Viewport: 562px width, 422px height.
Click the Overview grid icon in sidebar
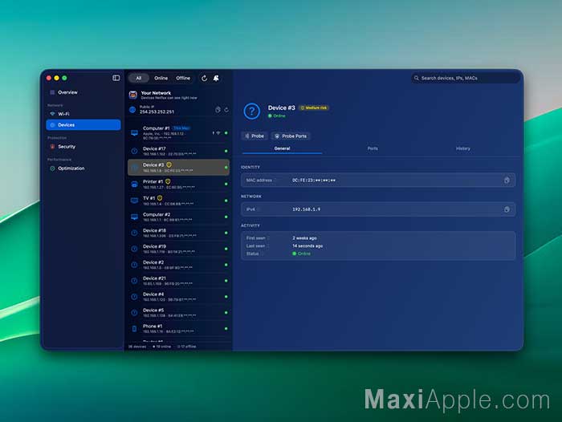[52, 92]
